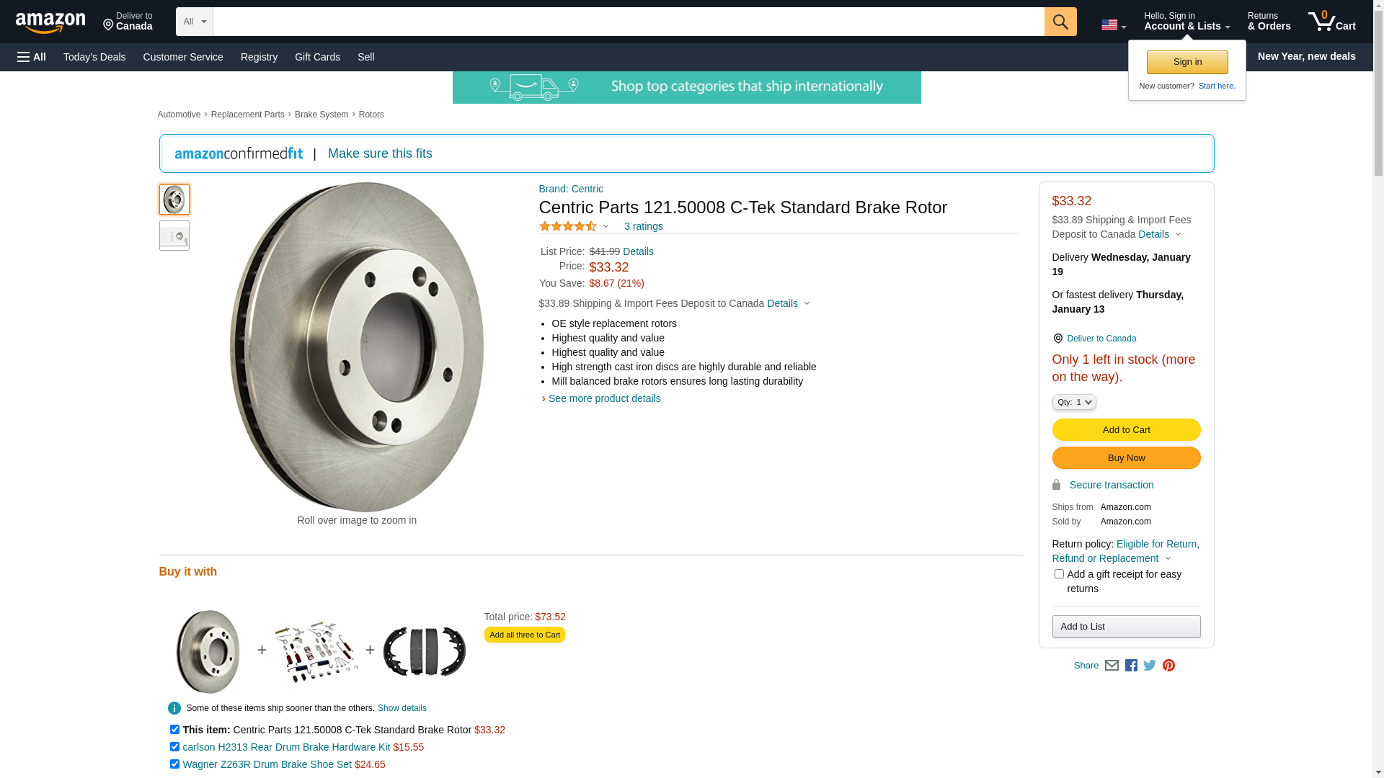Click the Add to Cart button

click(x=1126, y=430)
